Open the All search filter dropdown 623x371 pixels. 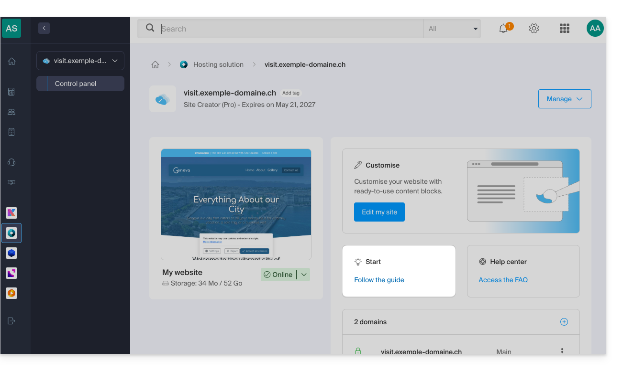[452, 29]
